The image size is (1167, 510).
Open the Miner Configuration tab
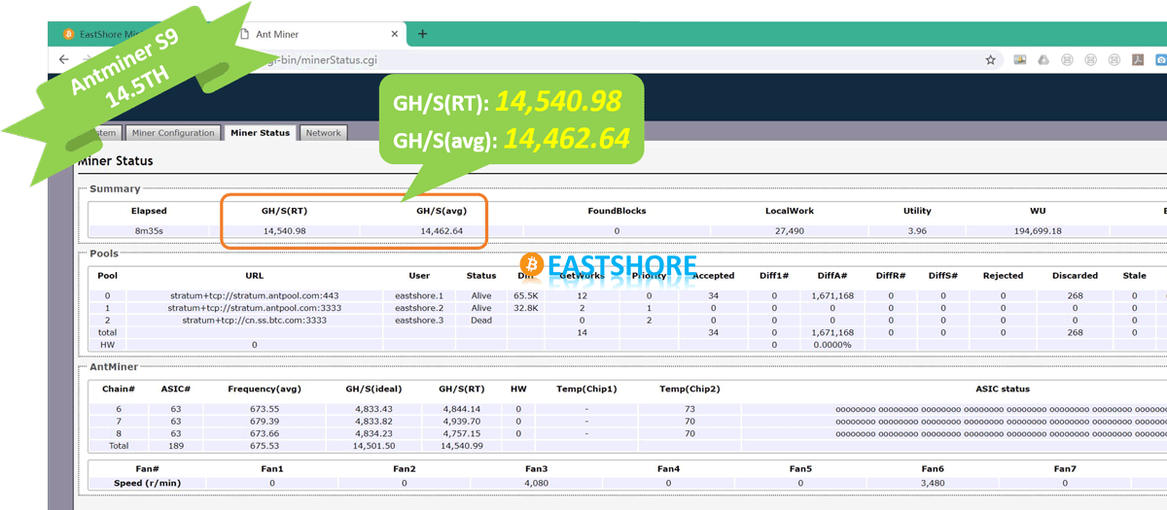[x=172, y=133]
